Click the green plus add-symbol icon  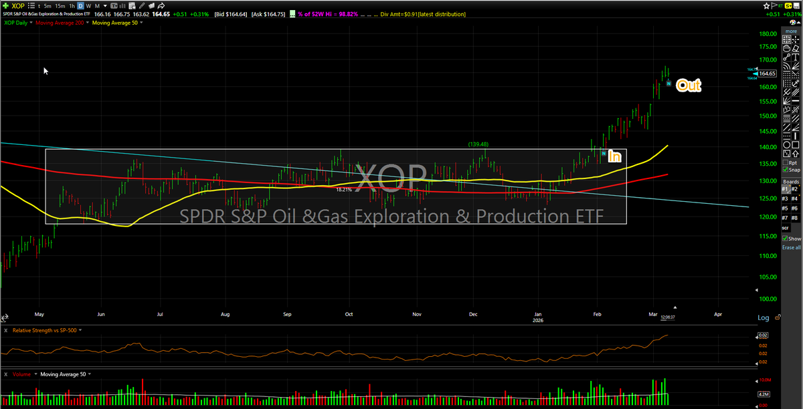(x=5, y=6)
